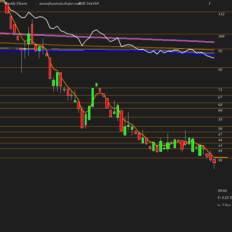The width and height of the screenshot is (232, 232).
Task: Click the 92 price axis label
Action: [x=220, y=51]
